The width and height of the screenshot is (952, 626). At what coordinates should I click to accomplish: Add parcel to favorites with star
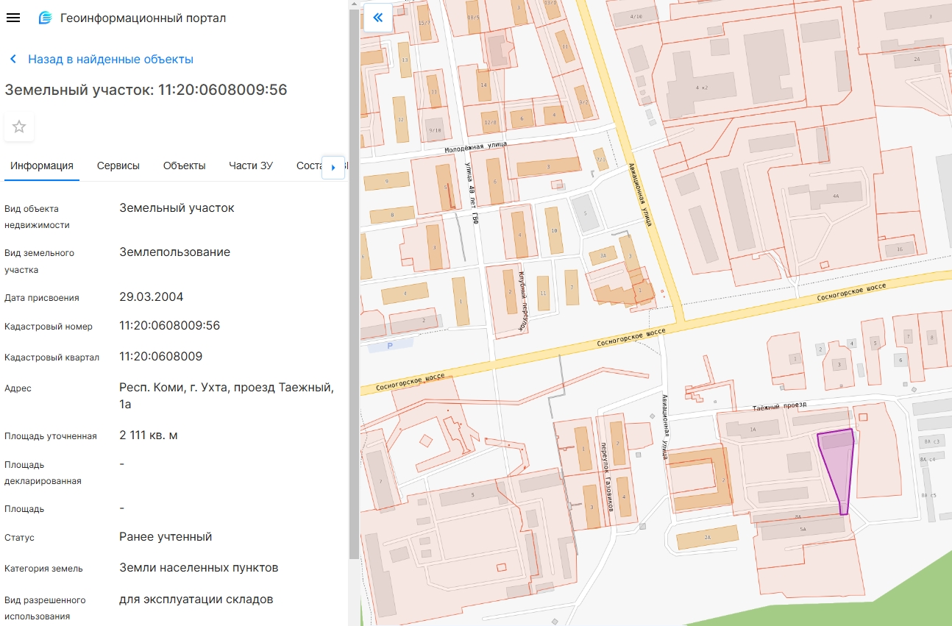tap(19, 127)
